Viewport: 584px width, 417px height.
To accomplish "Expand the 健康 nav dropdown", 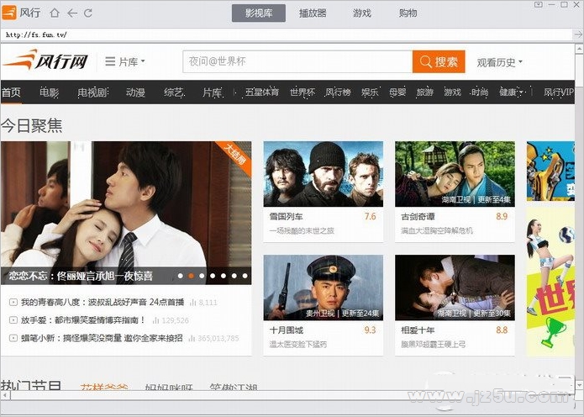I will click(512, 92).
